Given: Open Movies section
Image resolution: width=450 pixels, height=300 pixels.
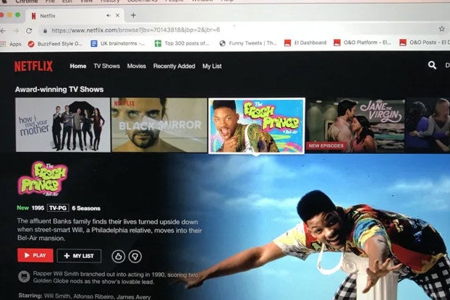Looking at the screenshot, I should [136, 66].
